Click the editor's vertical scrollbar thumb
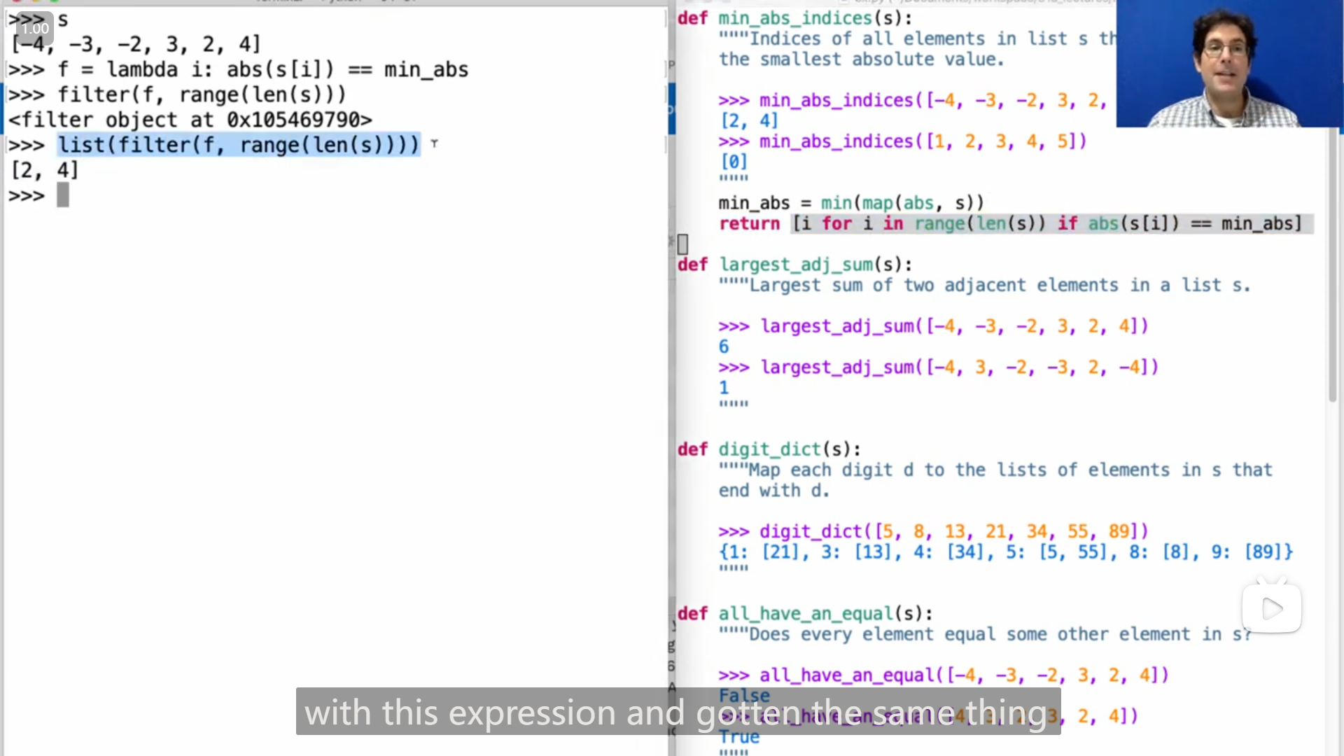 (1333, 266)
